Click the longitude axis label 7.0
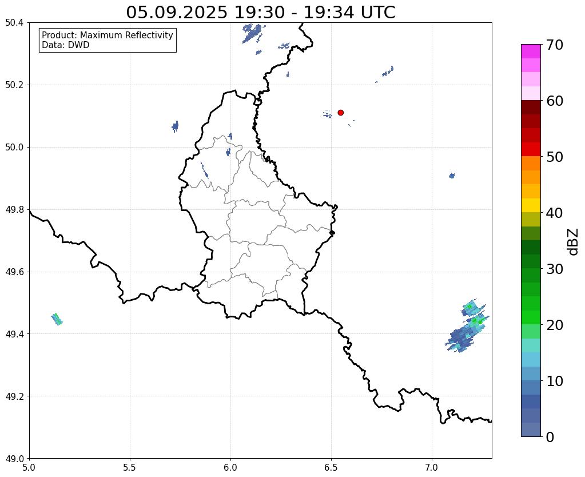Viewport: 585px width, 477px height. pyautogui.click(x=432, y=467)
